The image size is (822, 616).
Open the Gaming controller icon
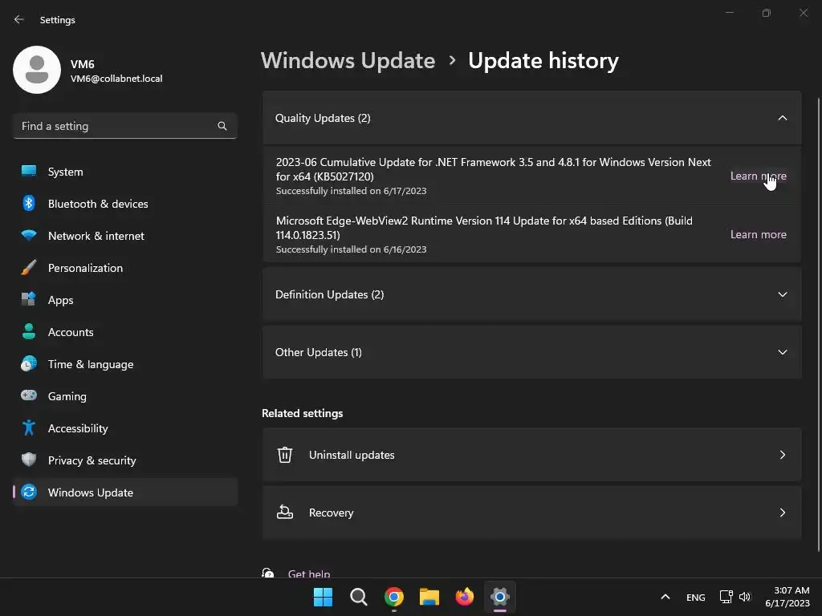(x=29, y=395)
